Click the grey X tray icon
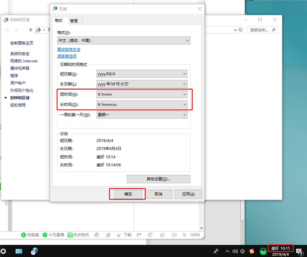Image resolution: width=307 pixels, height=257 pixels. pos(243,251)
